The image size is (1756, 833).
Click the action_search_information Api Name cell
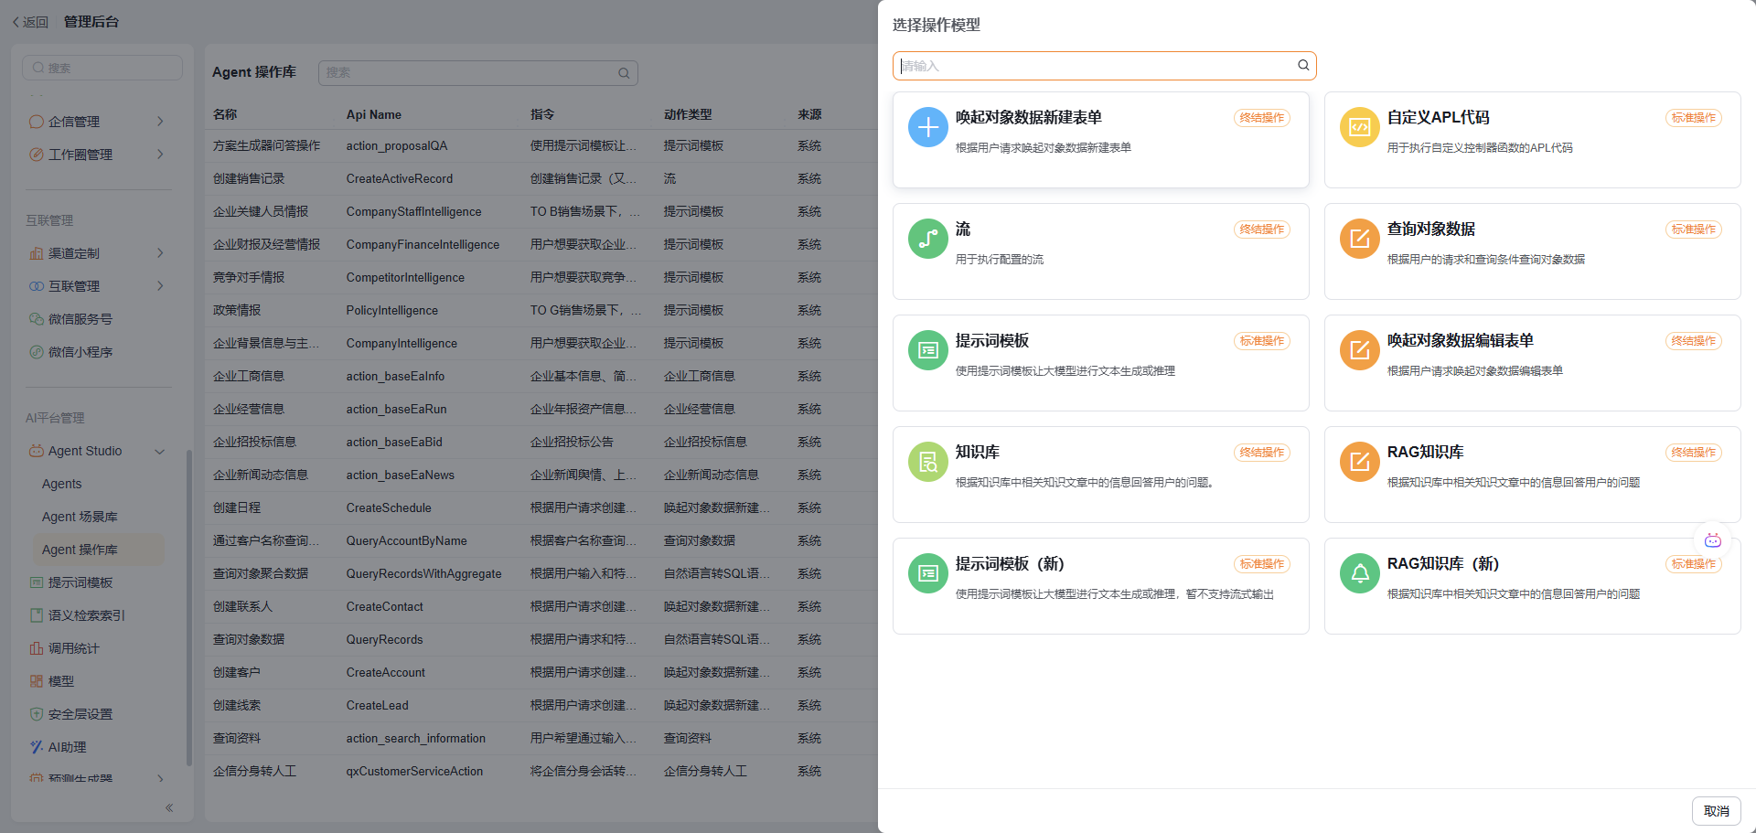point(416,739)
